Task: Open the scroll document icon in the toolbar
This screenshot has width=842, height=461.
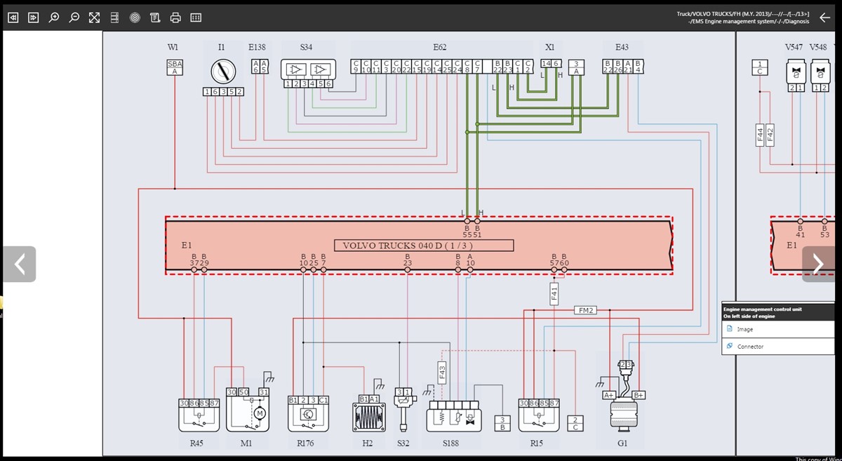Action: pos(155,18)
